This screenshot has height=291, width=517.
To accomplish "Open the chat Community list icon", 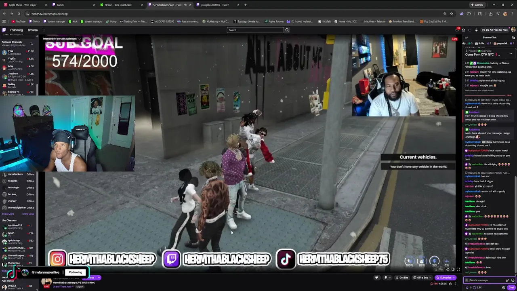I will click(513, 38).
